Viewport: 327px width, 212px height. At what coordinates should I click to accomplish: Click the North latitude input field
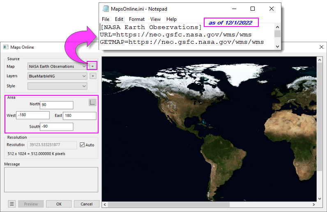[57, 105]
